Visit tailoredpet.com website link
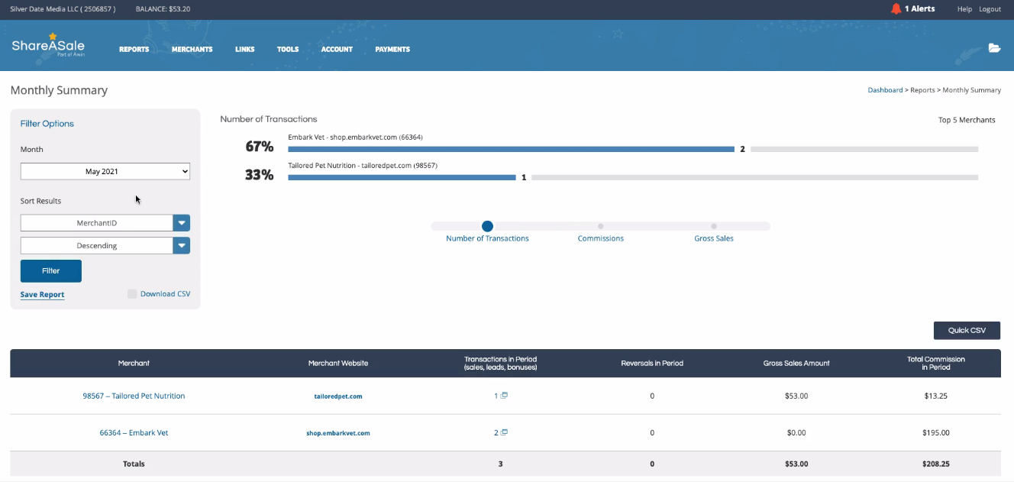1014x482 pixels. [x=338, y=396]
